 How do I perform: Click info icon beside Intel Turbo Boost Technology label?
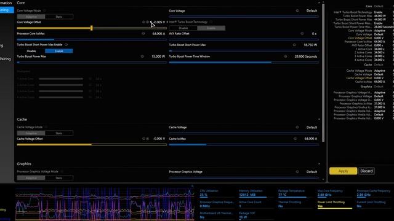point(211,22)
